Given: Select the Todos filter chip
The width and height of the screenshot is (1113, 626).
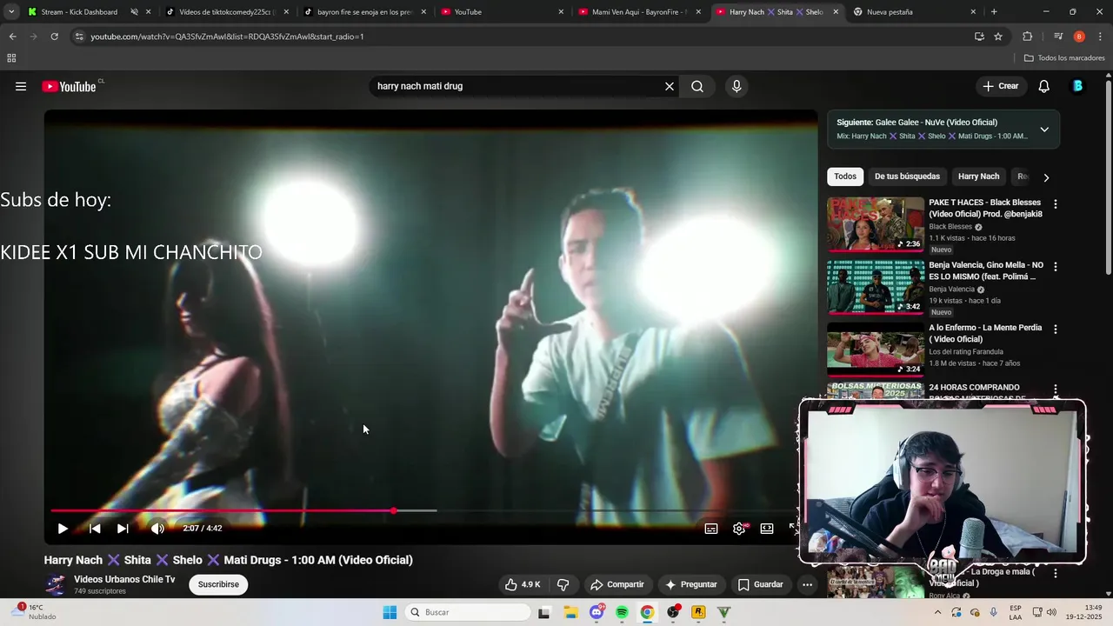Looking at the screenshot, I should 845,176.
